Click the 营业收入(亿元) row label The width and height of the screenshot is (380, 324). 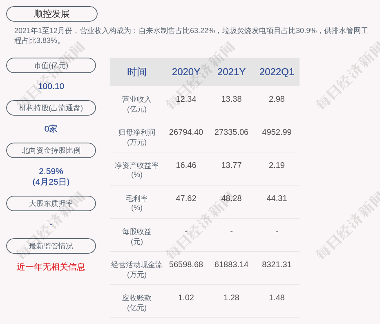point(137,104)
